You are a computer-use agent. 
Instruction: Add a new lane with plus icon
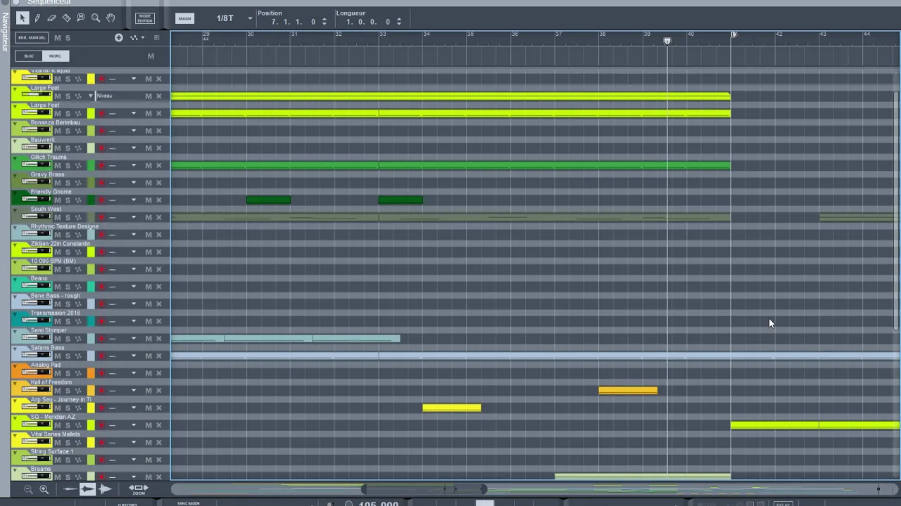tap(118, 37)
